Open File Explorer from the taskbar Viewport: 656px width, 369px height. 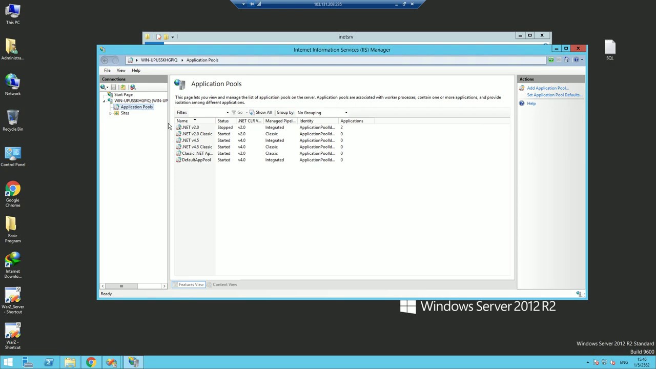[x=70, y=362]
